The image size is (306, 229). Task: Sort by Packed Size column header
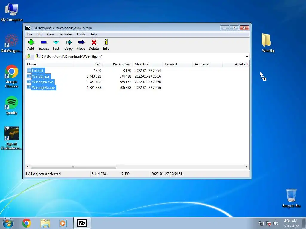pos(118,64)
